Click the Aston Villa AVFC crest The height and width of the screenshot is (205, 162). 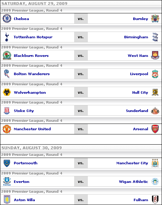tap(7, 200)
